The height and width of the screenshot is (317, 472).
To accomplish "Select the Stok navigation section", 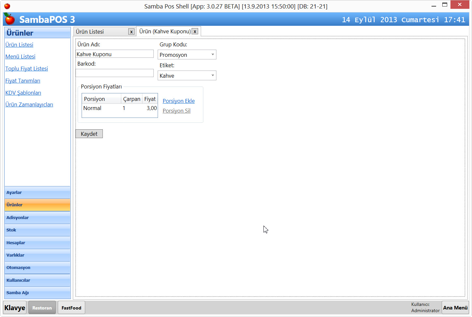I will (x=37, y=230).
